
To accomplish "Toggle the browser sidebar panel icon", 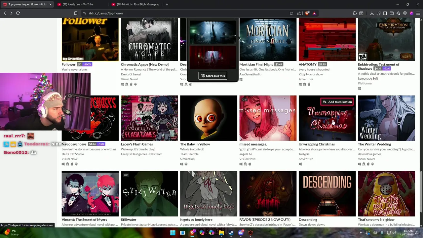I will (x=385, y=13).
